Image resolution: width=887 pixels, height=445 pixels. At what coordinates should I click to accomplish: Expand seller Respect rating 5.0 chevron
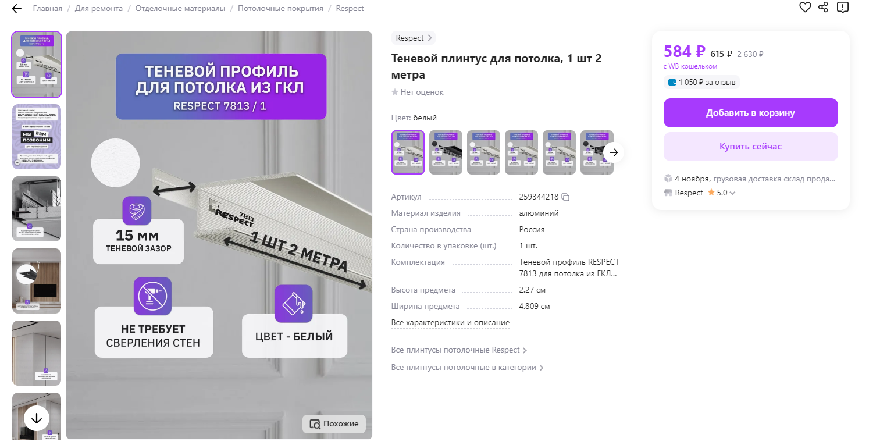click(x=732, y=193)
